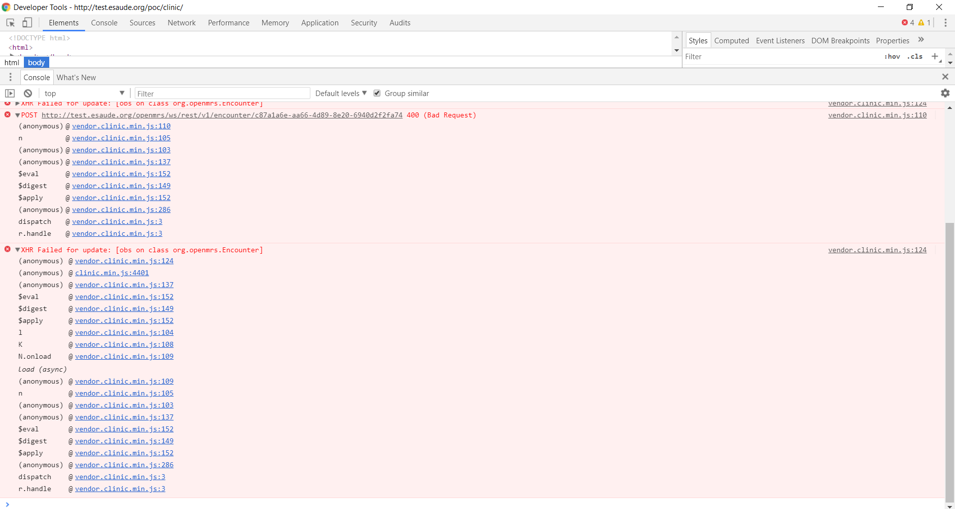The image size is (955, 509).
Task: Collapse the expanded XHR Failed stack trace
Action: coord(18,250)
